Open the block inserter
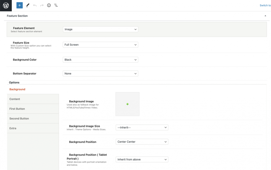This screenshot has width=271, height=170. point(19,5)
